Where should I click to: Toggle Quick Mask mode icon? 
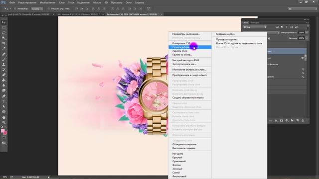pos(3,138)
